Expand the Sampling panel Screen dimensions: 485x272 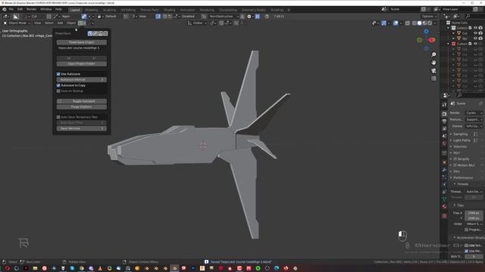click(x=460, y=134)
